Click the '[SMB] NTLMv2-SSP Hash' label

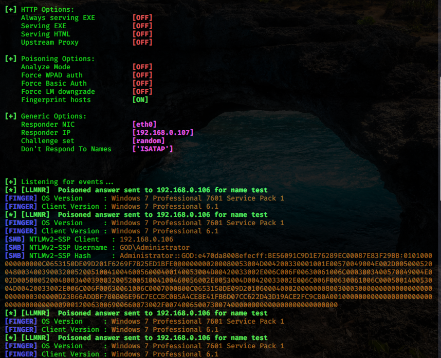48,255
